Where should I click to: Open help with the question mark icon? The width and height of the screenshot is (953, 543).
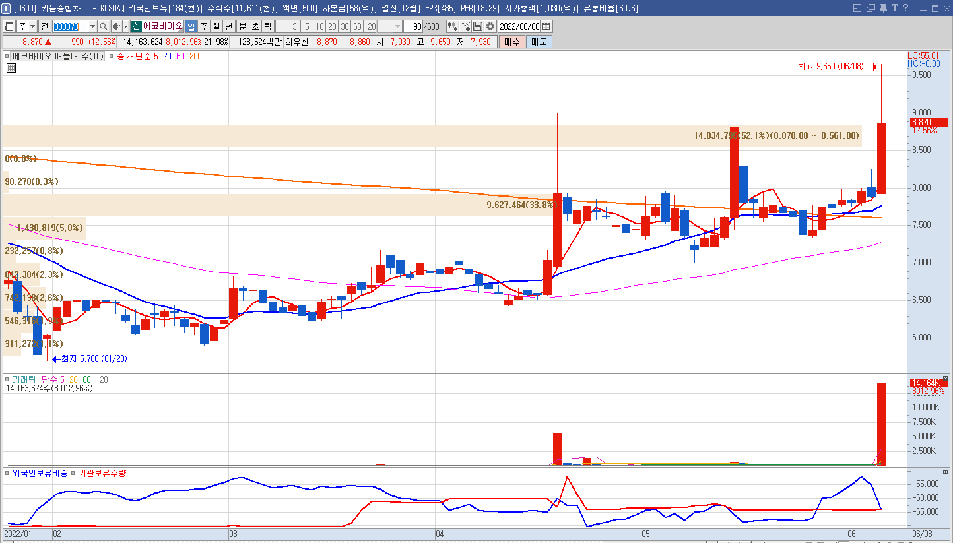pos(905,8)
